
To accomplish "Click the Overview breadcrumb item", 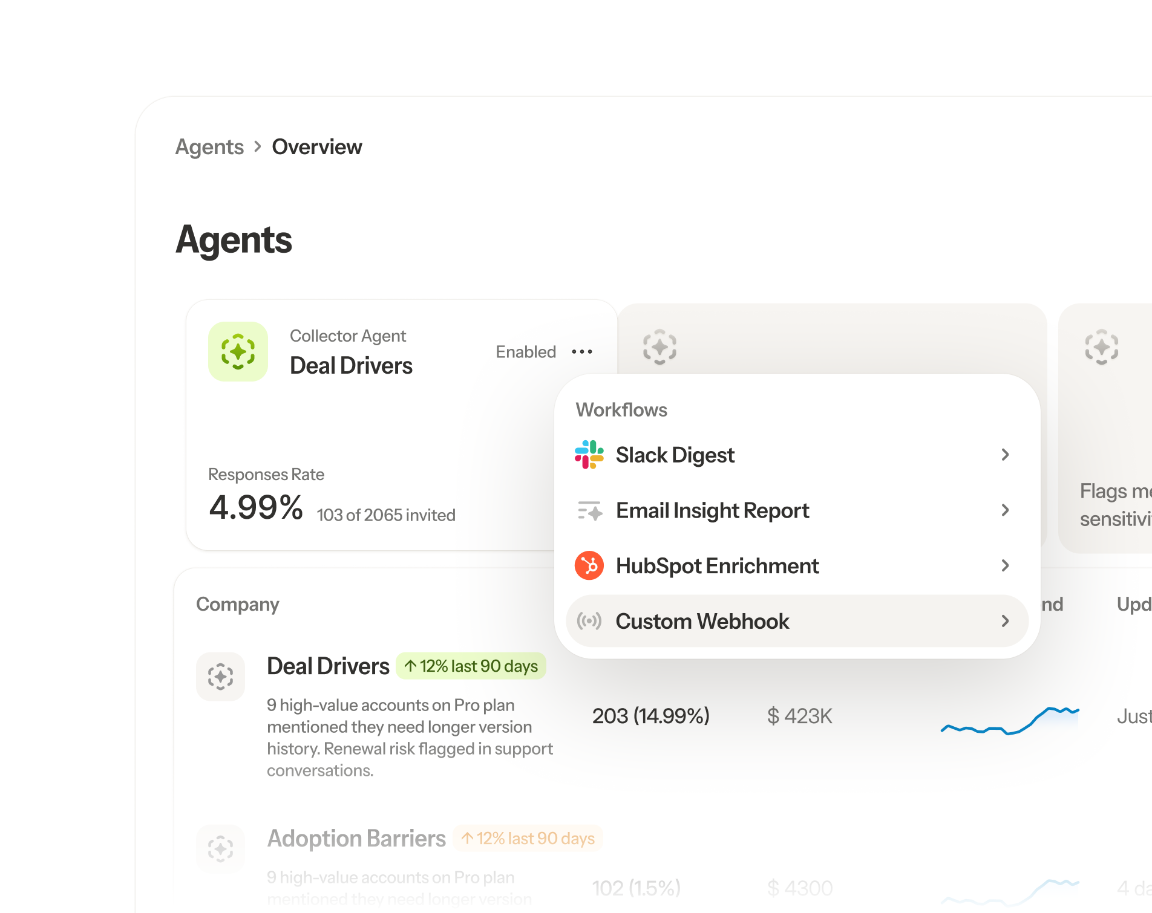I will click(317, 146).
